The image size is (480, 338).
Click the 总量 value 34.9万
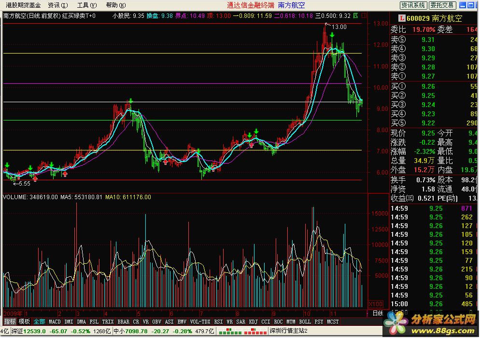pyautogui.click(x=424, y=161)
